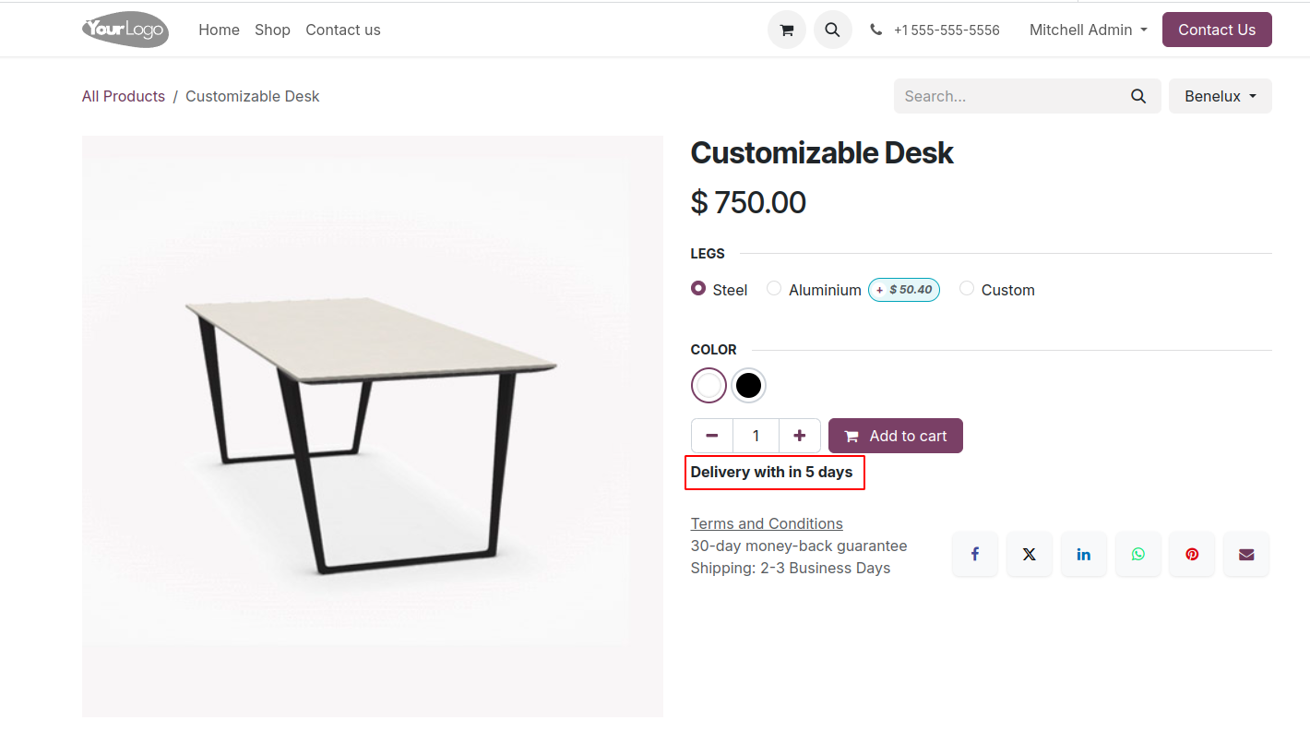Screen dimensions: 1310x756
Task: Select Custom legs option
Action: point(967,289)
